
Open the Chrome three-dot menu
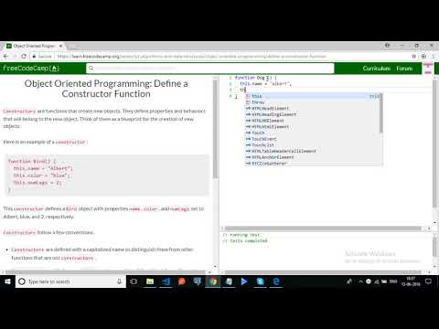pyautogui.click(x=434, y=57)
